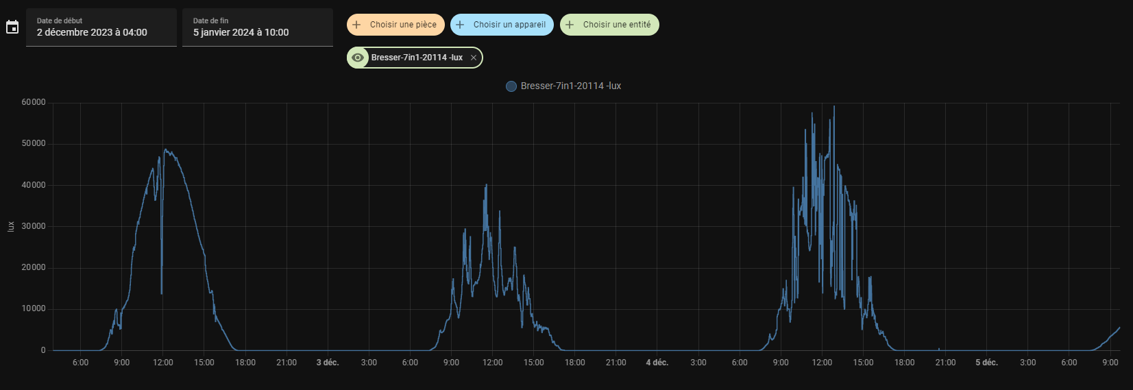This screenshot has height=390, width=1133.
Task: Click the 40000 y-axis label
Action: click(34, 185)
